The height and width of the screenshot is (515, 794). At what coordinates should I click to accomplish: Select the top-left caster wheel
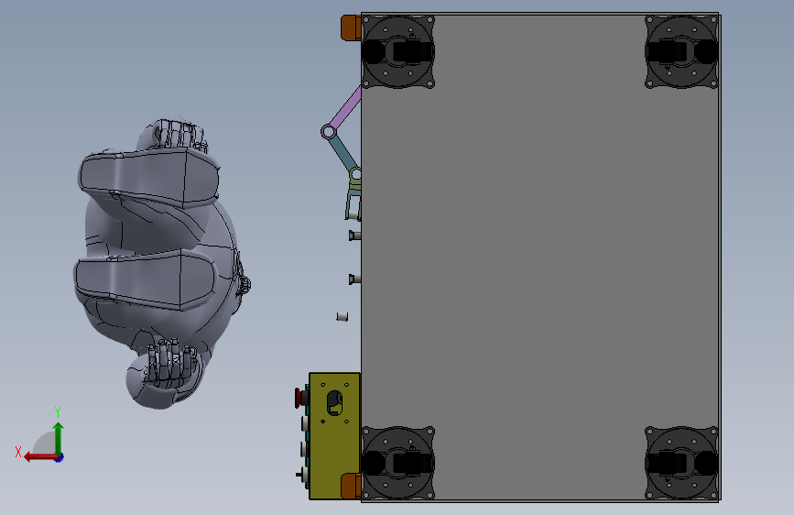398,51
